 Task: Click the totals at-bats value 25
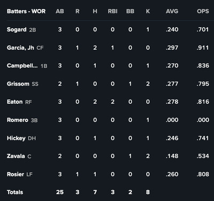coord(60,192)
